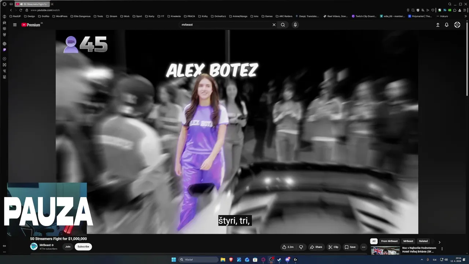The width and height of the screenshot is (469, 264).
Task: Open the Opera menu logo
Action: (4, 4)
